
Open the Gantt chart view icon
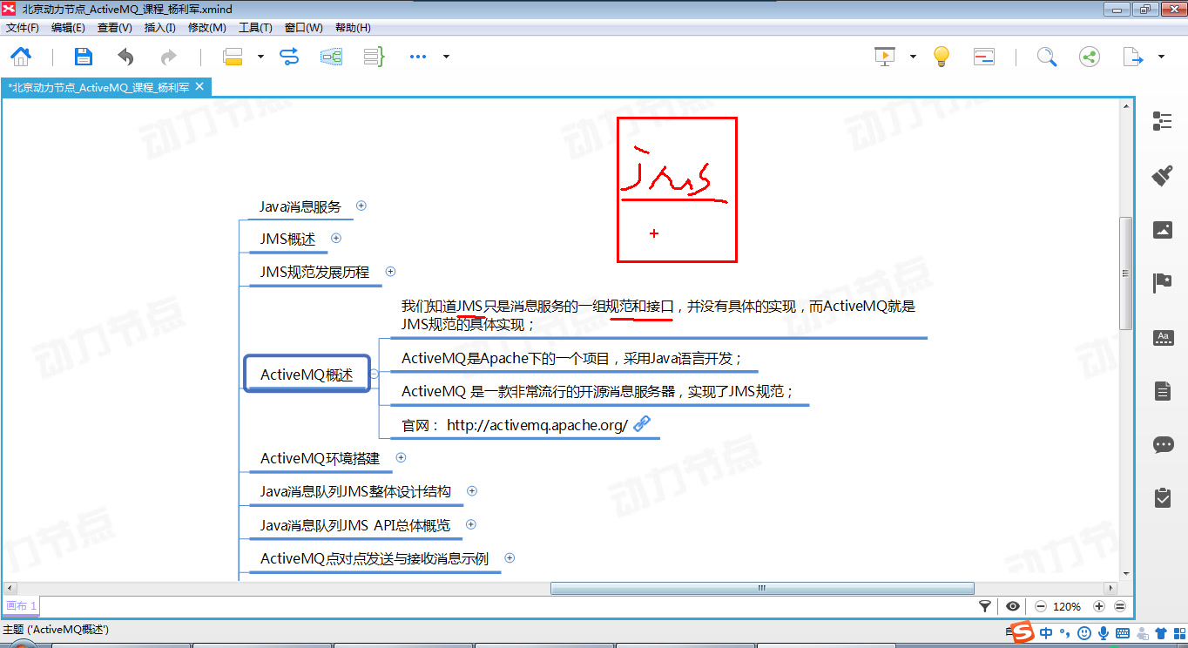(984, 57)
